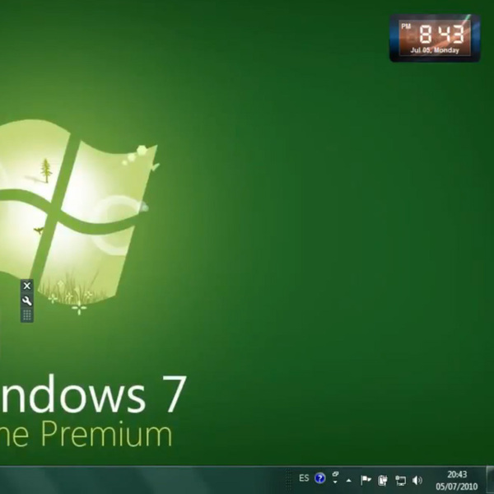Screen dimensions: 494x494
Task: Click the Show desktop button at taskbar end
Action: click(490, 480)
